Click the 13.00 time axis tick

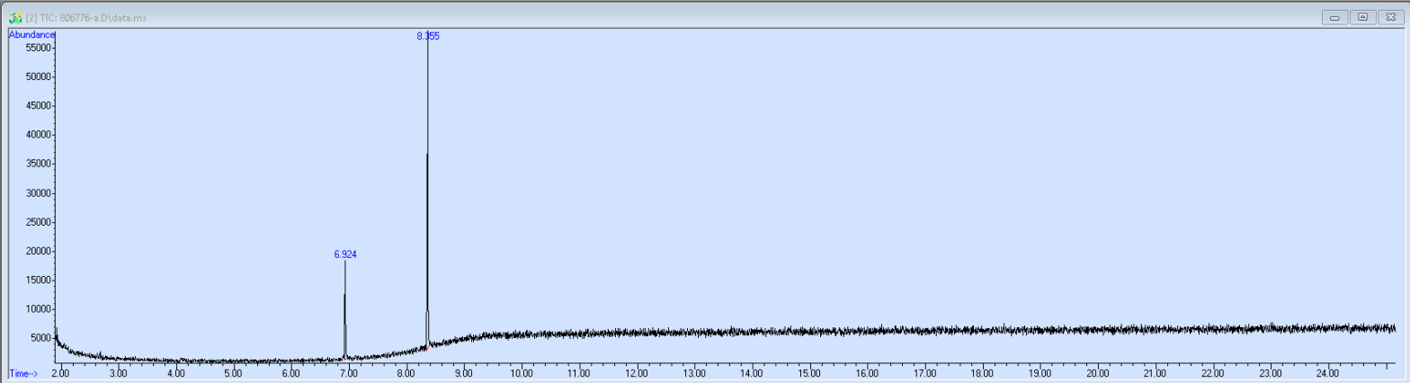[x=693, y=372]
